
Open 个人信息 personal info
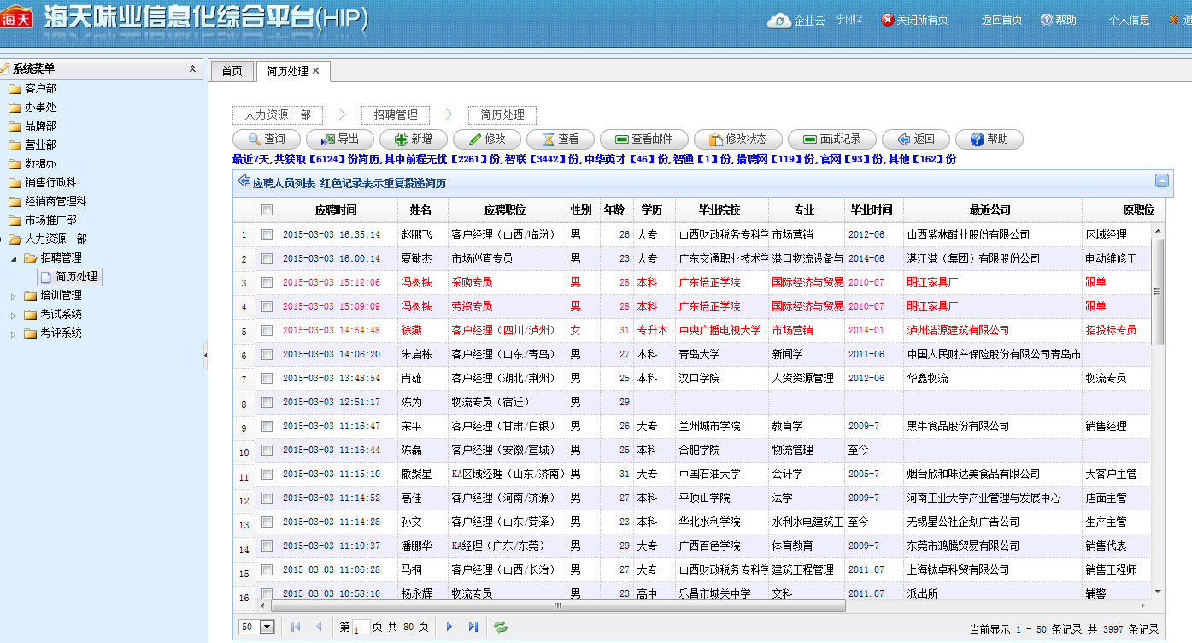tap(1129, 20)
